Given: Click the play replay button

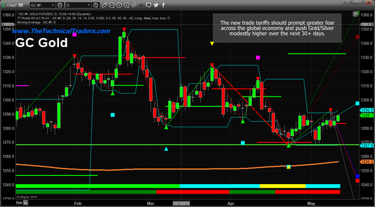Looking at the screenshot, I should (x=119, y=5).
